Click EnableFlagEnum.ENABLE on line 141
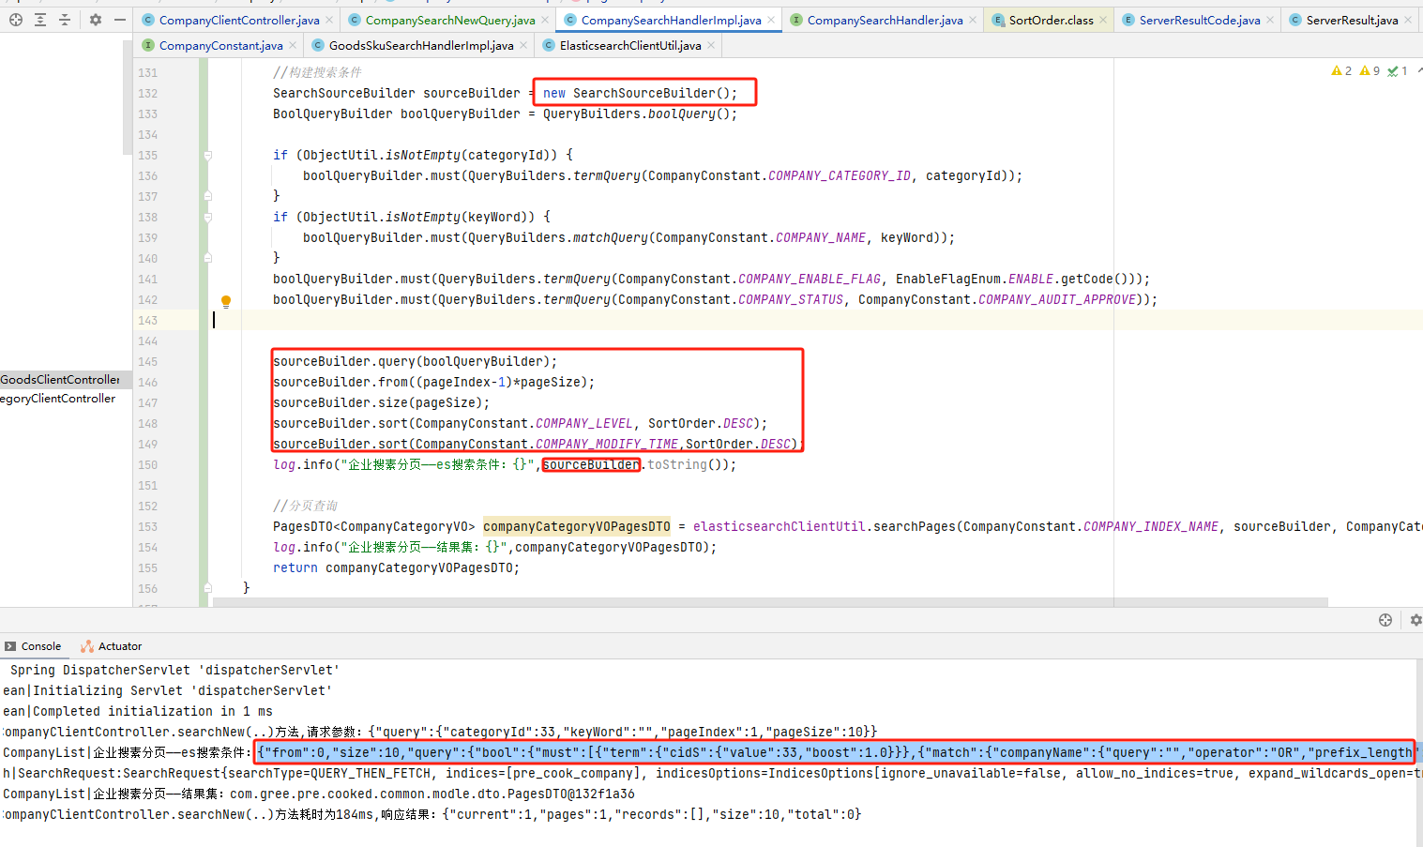This screenshot has width=1423, height=847. [x=975, y=280]
